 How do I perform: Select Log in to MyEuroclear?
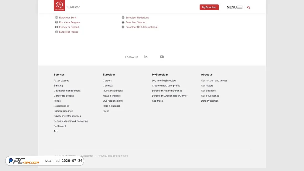tap(164, 80)
